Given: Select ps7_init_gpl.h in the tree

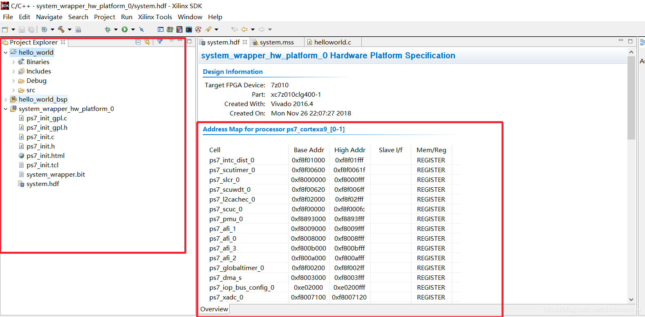Looking at the screenshot, I should click(47, 128).
